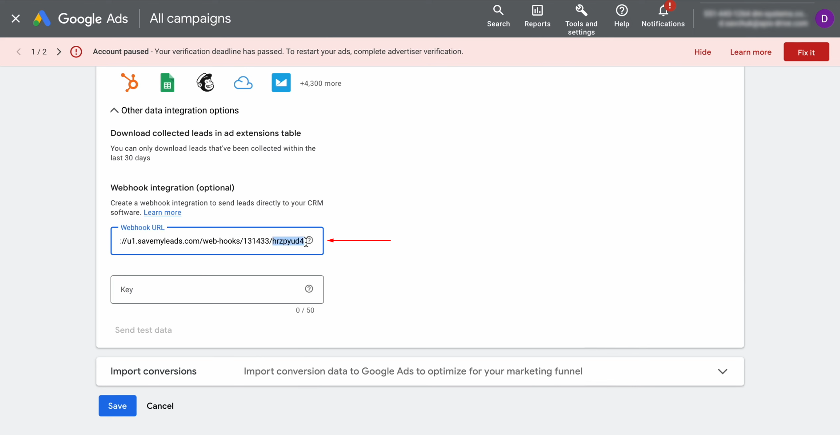
Task: Show help for the Key field
Action: tap(309, 289)
